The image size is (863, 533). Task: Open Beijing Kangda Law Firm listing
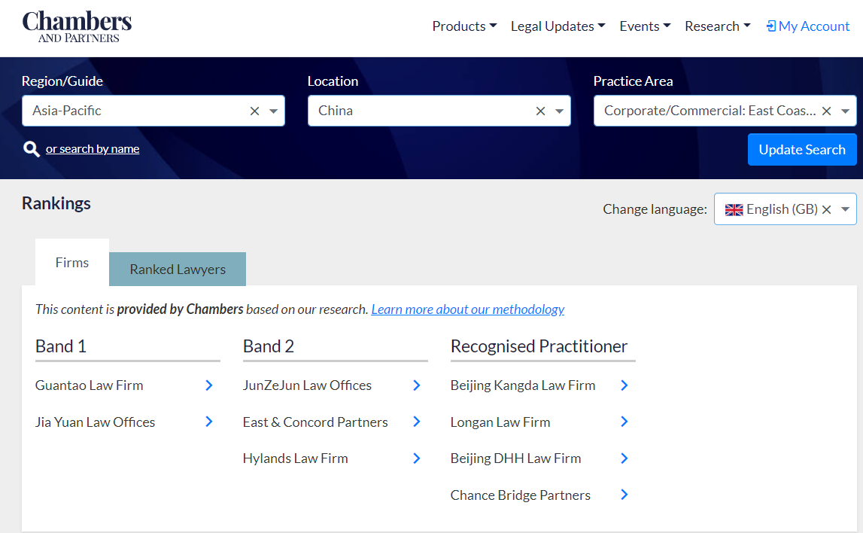point(523,385)
